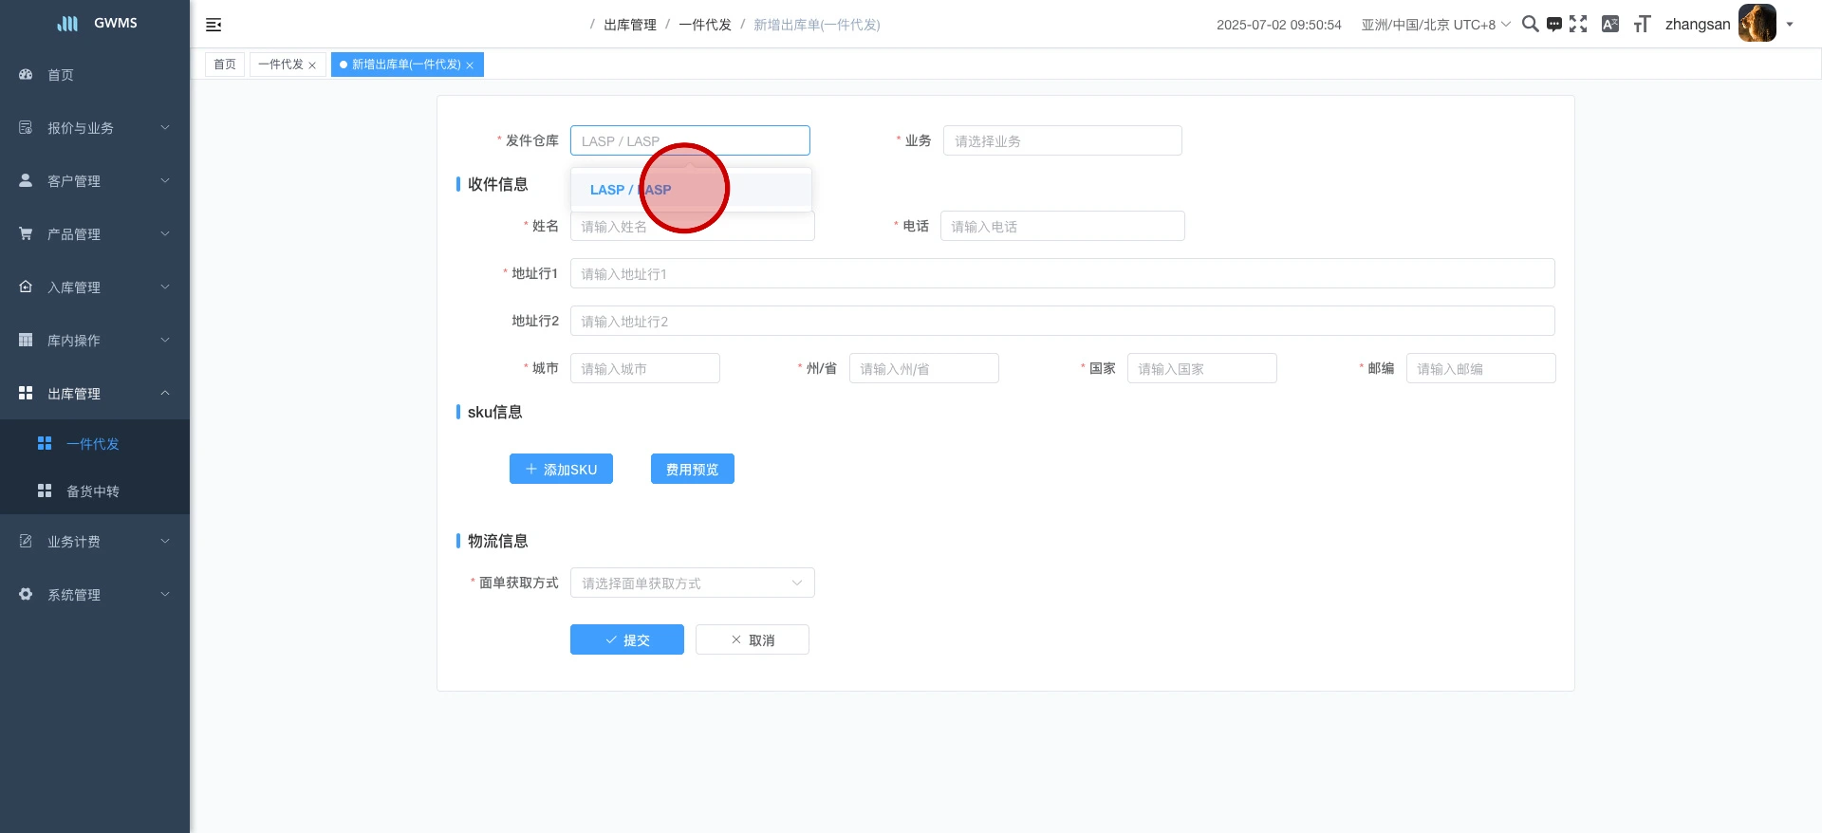Click the 添加SKU button
The height and width of the screenshot is (833, 1822).
pyautogui.click(x=561, y=470)
